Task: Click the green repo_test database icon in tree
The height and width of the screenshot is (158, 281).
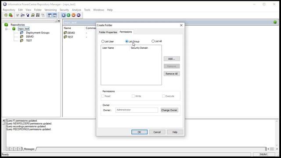Action: 14,29
